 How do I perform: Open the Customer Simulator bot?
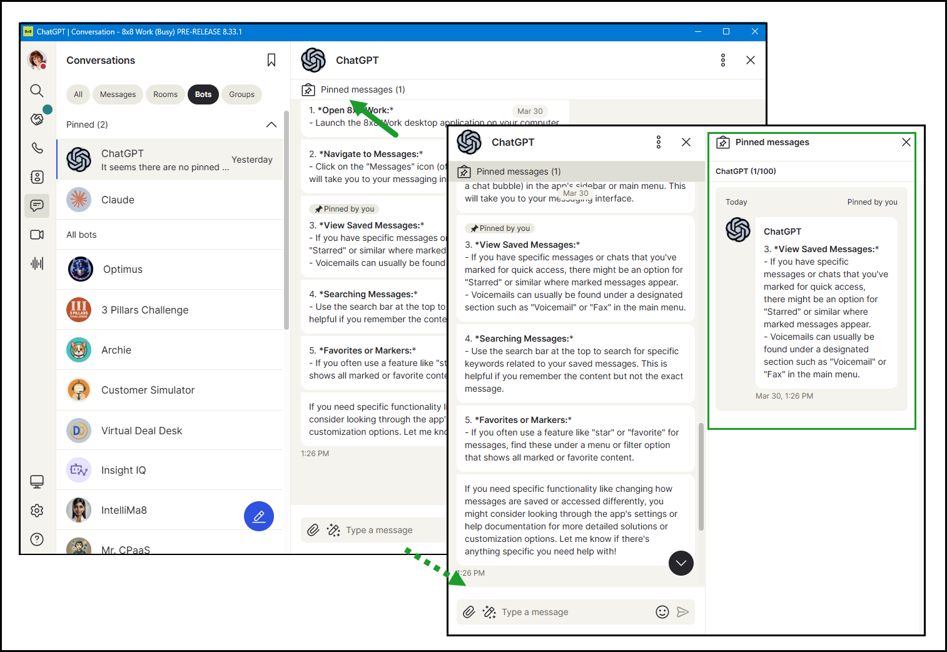click(x=170, y=390)
